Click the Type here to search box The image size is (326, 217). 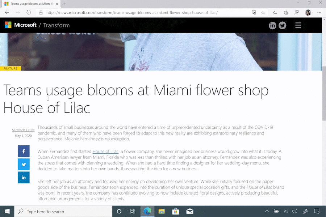click(x=63, y=211)
